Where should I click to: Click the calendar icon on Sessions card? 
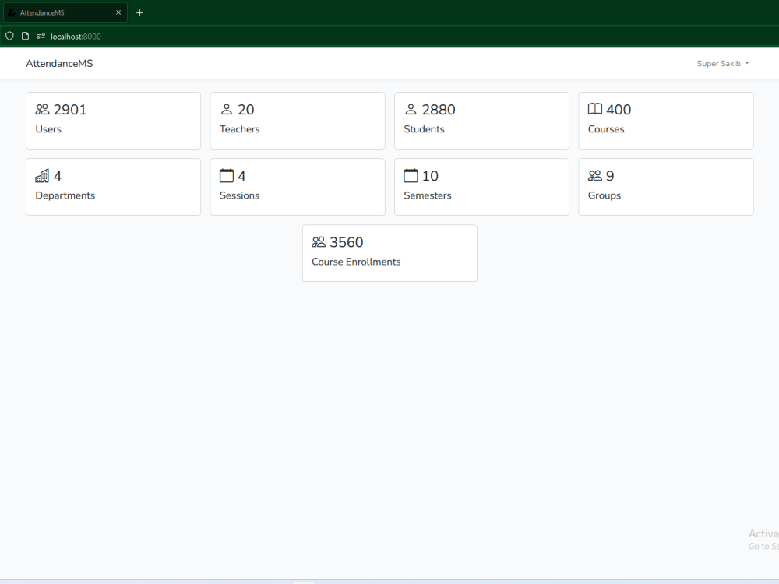(227, 175)
